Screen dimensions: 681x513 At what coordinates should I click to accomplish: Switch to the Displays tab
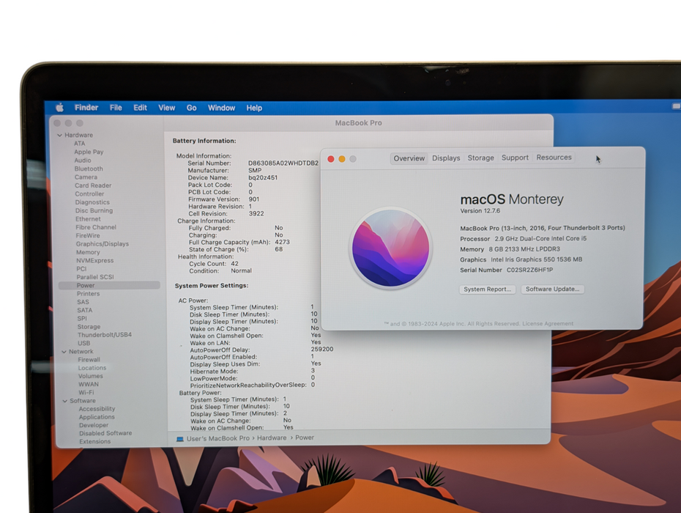(446, 158)
